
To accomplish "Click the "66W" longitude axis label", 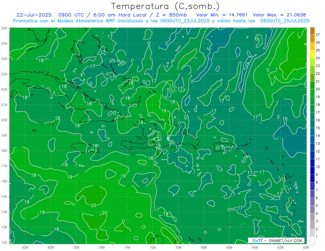I will pyautogui.click(x=229, y=247).
